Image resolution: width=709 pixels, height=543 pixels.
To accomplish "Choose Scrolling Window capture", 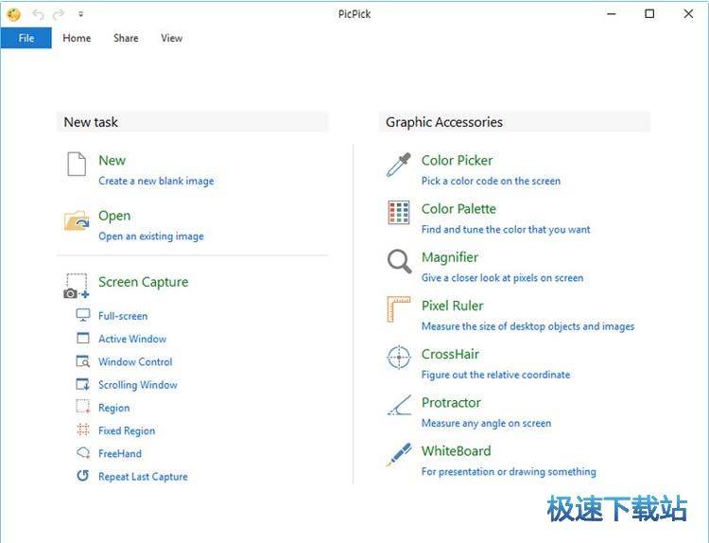I will tap(138, 385).
